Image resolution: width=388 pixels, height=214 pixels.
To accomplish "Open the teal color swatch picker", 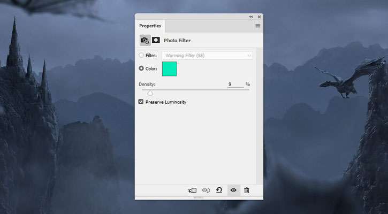I will coord(169,69).
